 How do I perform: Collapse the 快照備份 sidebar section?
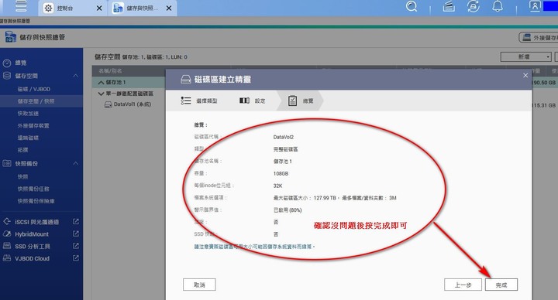[75, 163]
